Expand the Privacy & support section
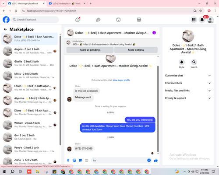219x175 pixels. click(x=188, y=98)
